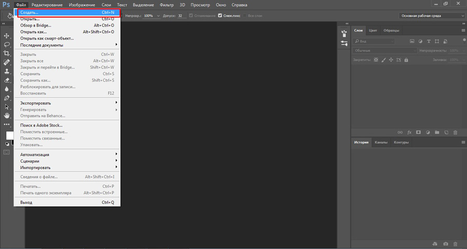The image size is (467, 249).
Task: Select the Pen tool
Action: pos(7,97)
